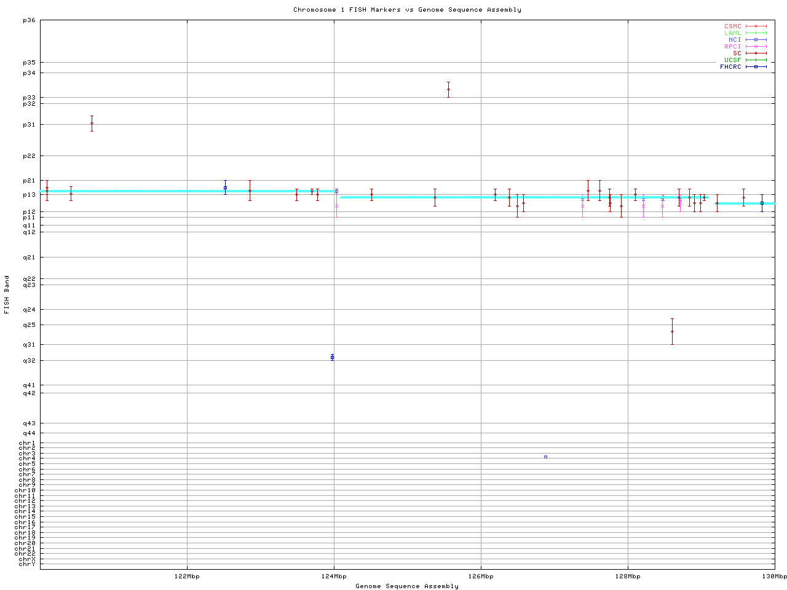Click the outlier data point near p31
The width and height of the screenshot is (787, 590).
point(92,123)
